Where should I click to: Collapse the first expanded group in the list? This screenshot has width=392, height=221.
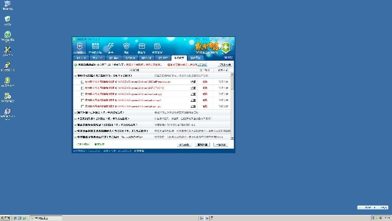pos(75,76)
